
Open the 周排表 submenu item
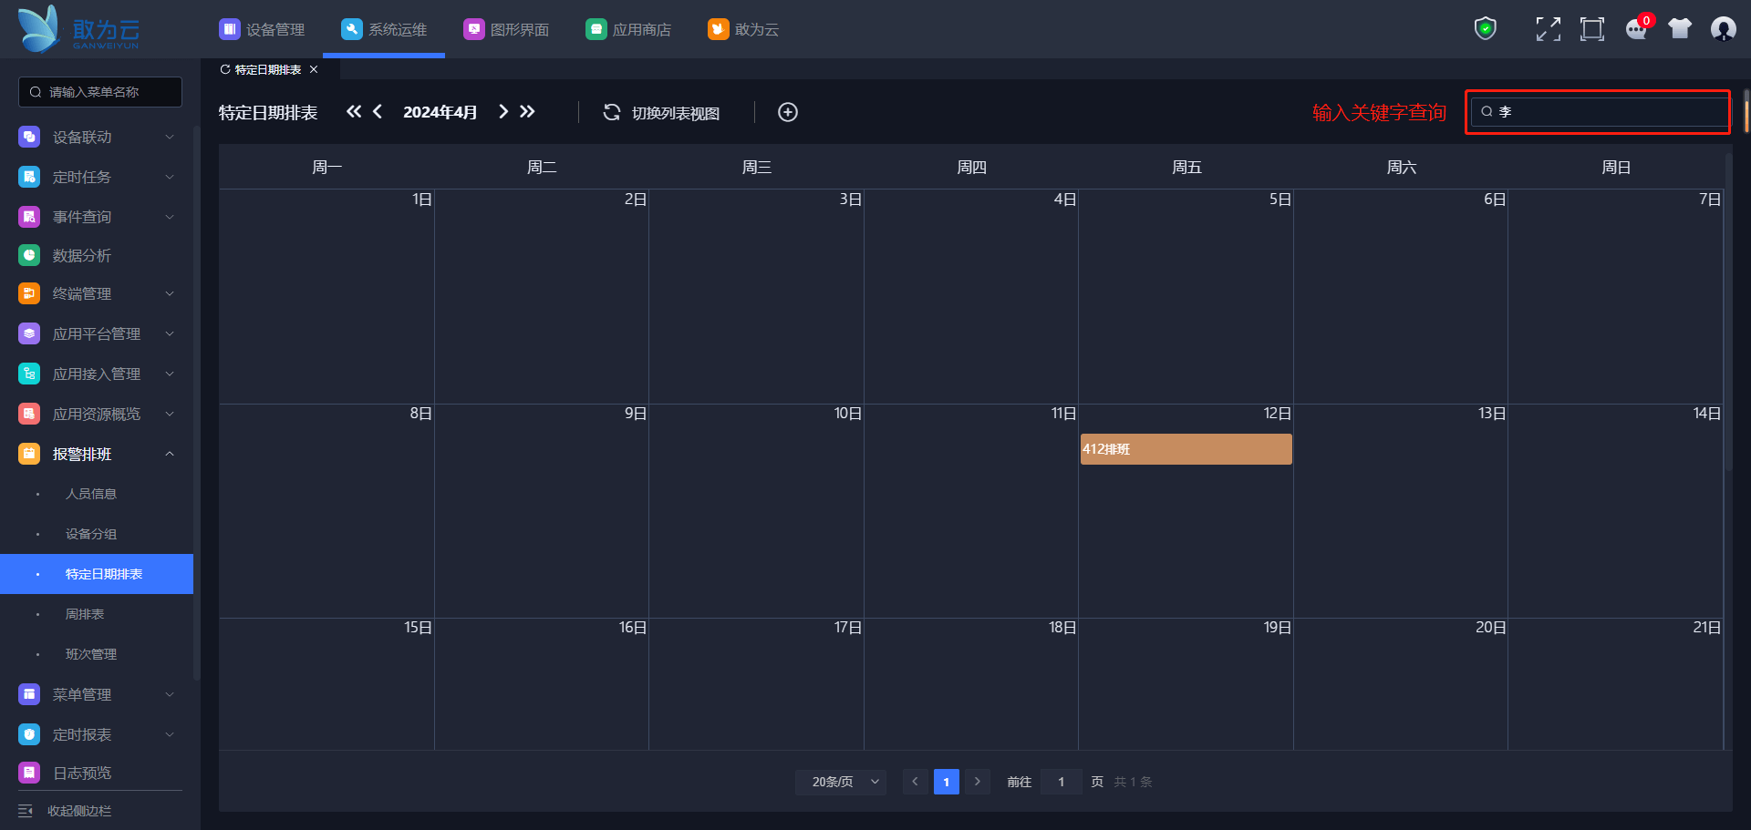(85, 614)
